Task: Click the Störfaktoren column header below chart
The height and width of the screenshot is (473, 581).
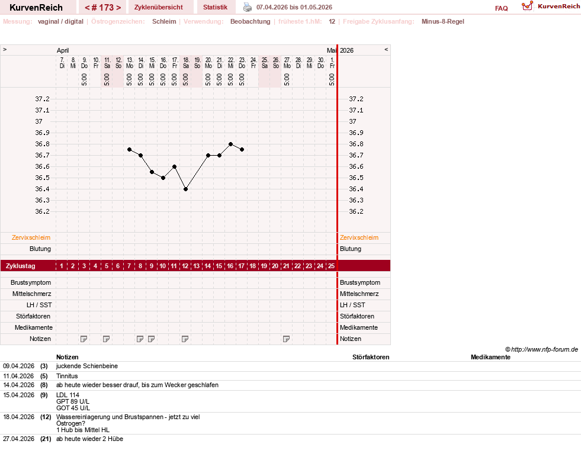Action: (371, 357)
